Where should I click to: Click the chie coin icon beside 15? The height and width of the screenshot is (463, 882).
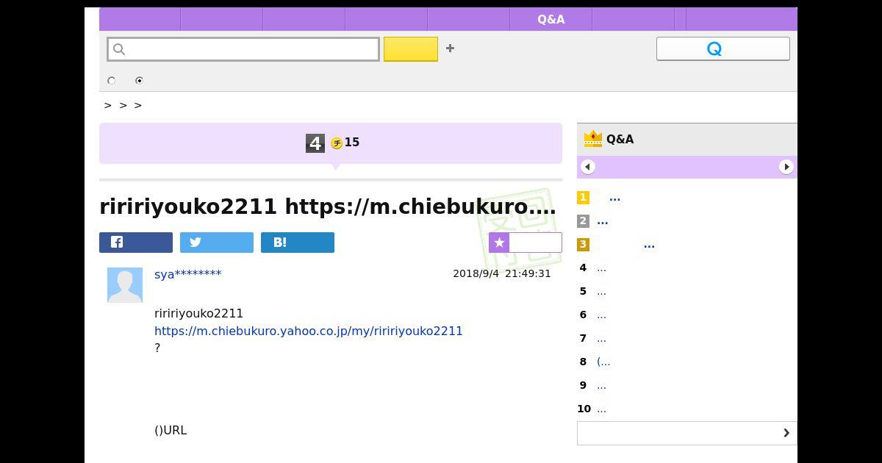(x=337, y=143)
